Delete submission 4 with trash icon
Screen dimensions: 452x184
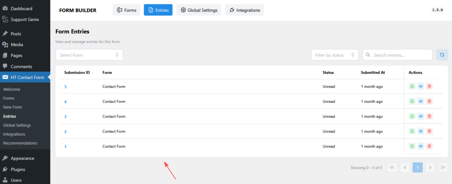tap(429, 101)
